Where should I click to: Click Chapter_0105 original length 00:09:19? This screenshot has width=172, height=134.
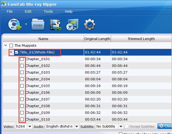coord(93,86)
